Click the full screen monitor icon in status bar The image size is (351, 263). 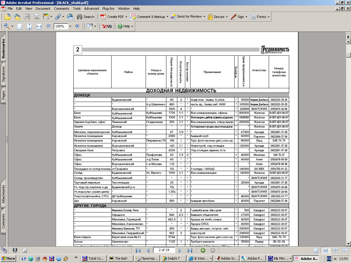15,250
